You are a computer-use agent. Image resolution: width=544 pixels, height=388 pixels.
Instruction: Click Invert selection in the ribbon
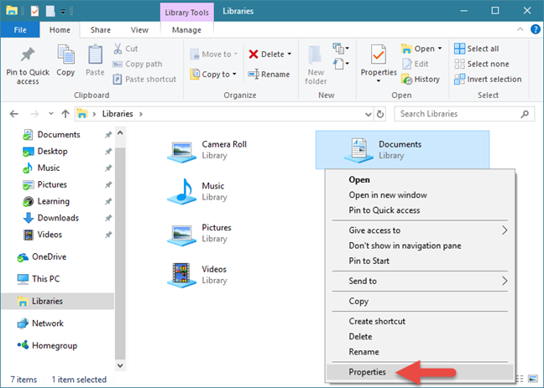(x=488, y=80)
